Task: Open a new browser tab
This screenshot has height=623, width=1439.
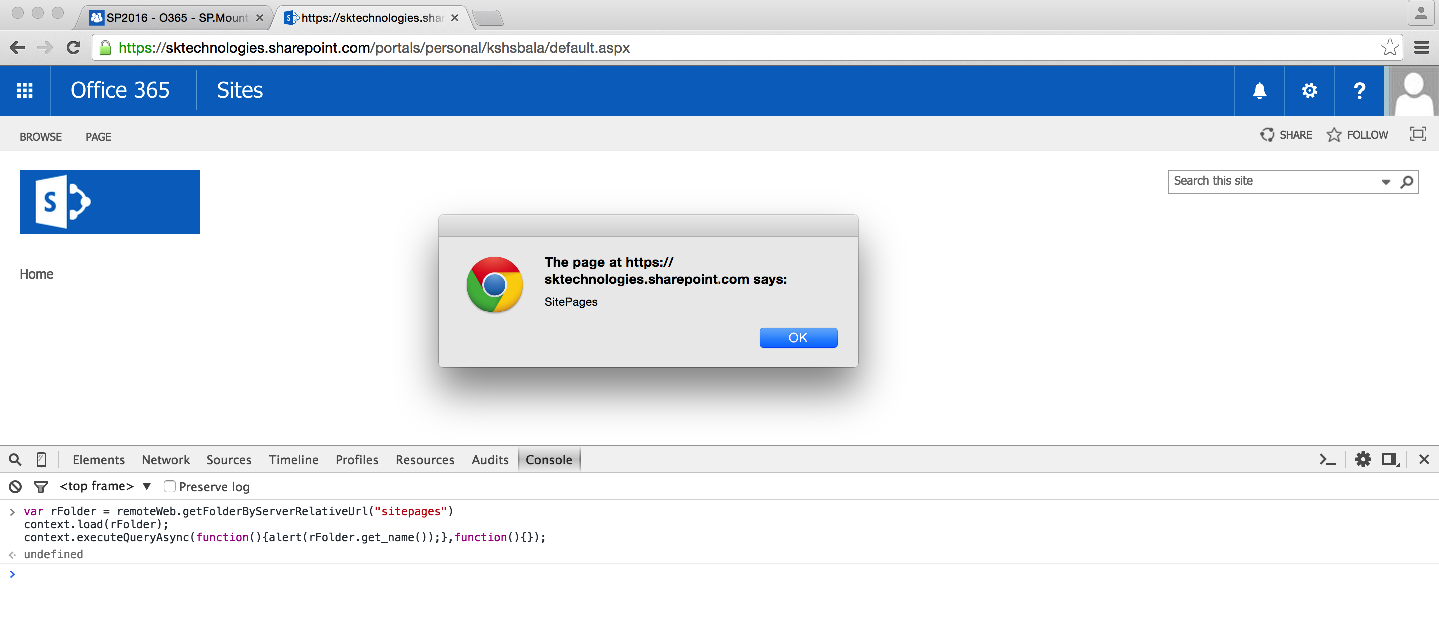Action: 488,18
